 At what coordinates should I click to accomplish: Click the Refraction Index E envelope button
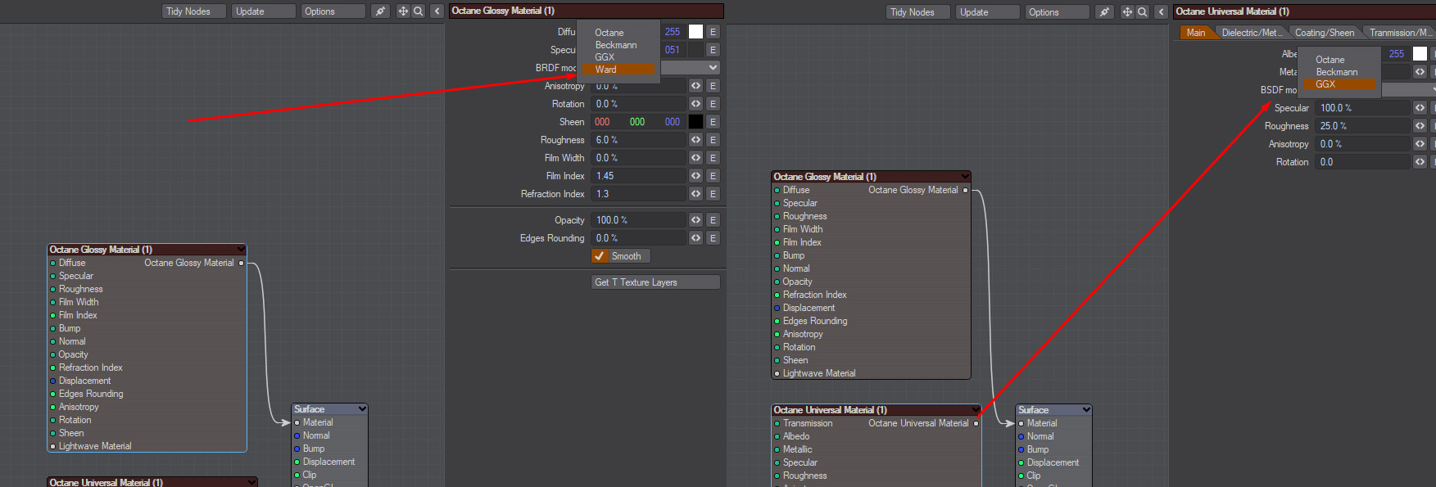[x=713, y=194]
